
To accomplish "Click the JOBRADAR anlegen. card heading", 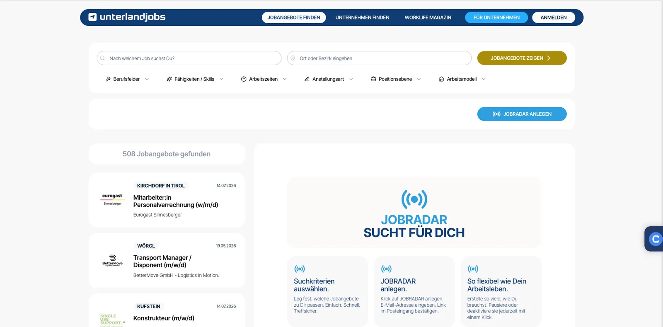I will click(398, 285).
